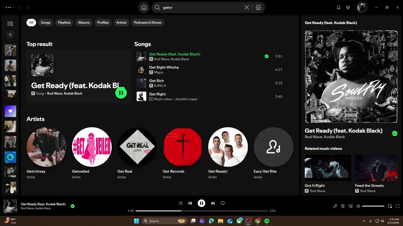Select the Songs filter chip
The width and height of the screenshot is (403, 226).
click(x=46, y=23)
